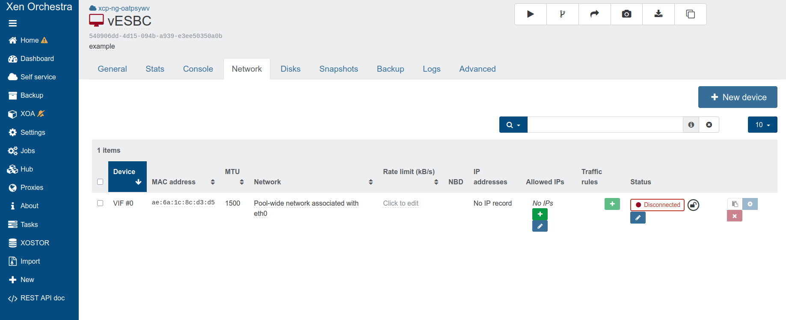Open the Console tab

198,69
